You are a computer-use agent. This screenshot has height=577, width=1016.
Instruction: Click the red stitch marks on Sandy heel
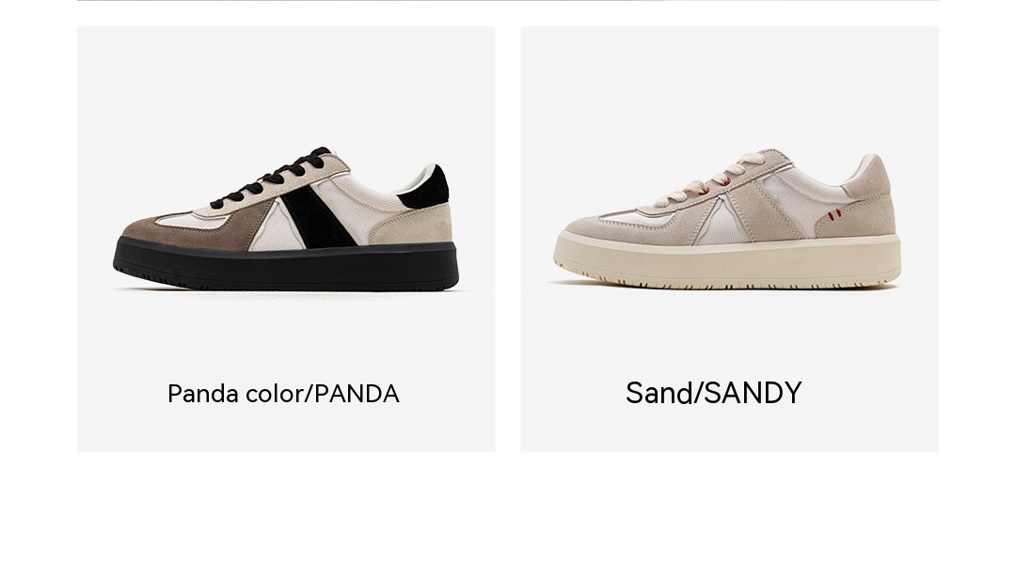[x=833, y=213]
